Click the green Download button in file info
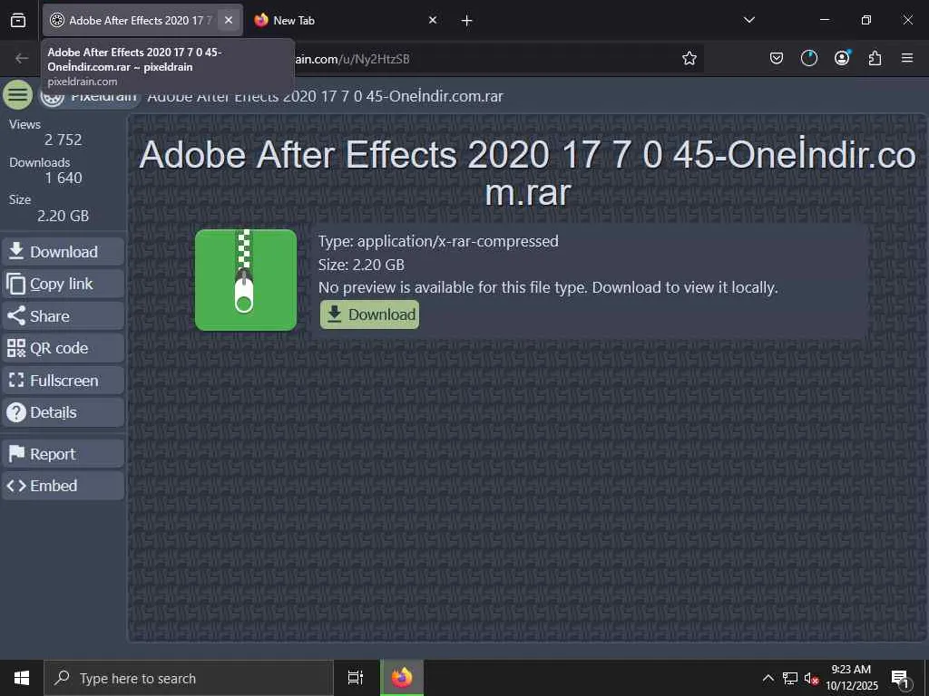 click(370, 314)
